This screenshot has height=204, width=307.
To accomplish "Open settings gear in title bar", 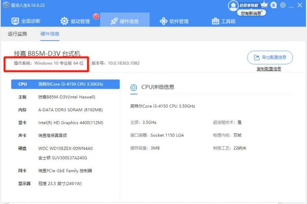I will pyautogui.click(x=283, y=5).
